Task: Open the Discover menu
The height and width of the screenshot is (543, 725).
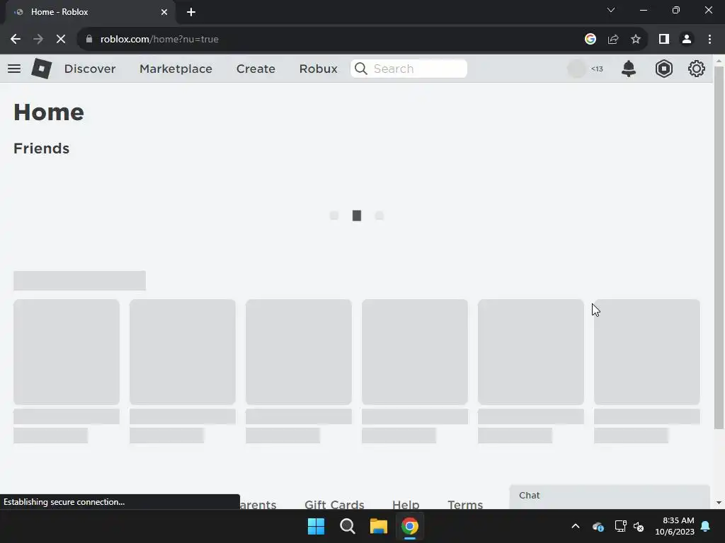Action: point(90,69)
